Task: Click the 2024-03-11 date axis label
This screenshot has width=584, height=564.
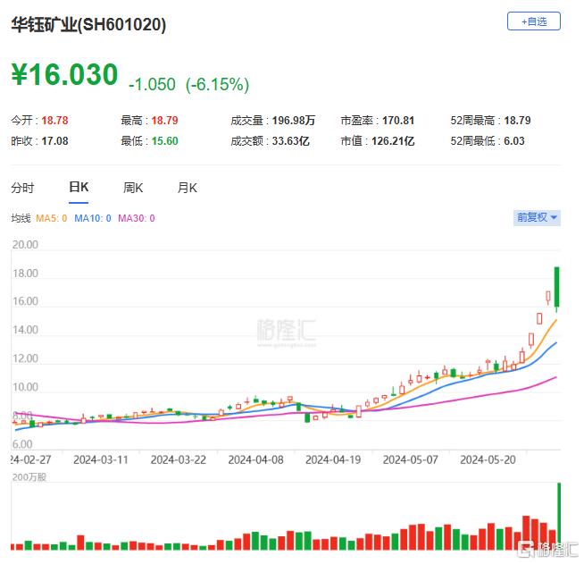Action: (x=101, y=460)
